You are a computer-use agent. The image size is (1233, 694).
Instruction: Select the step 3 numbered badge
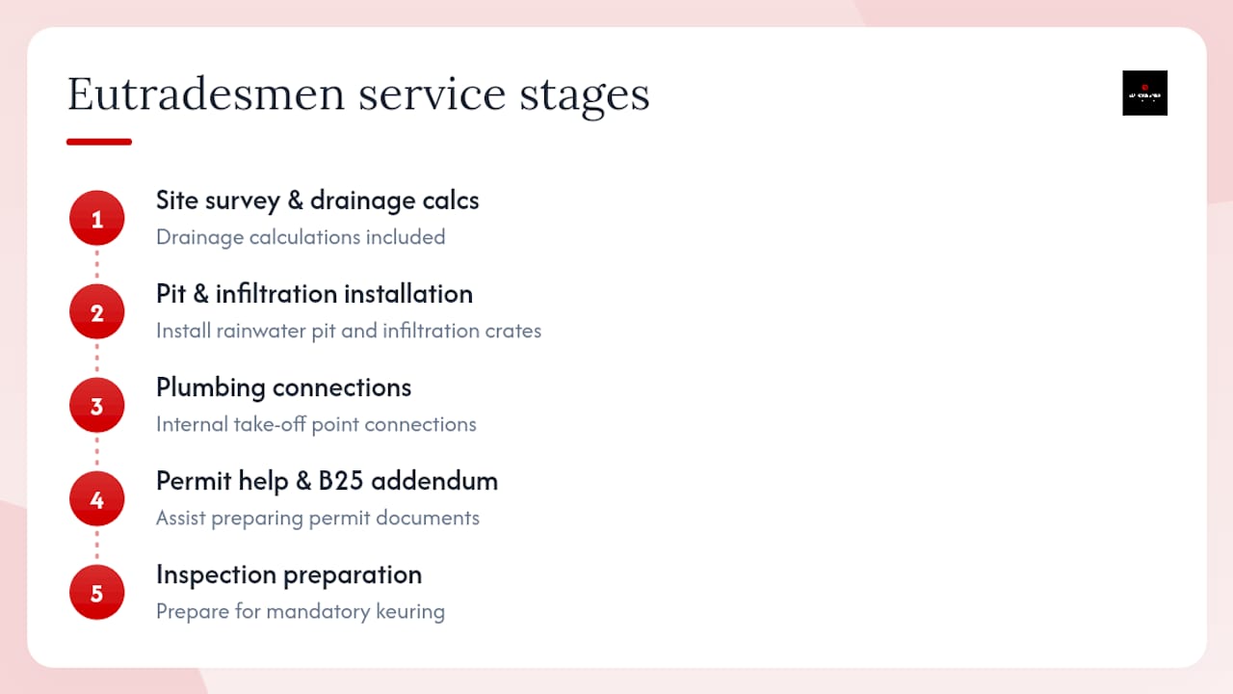96,406
